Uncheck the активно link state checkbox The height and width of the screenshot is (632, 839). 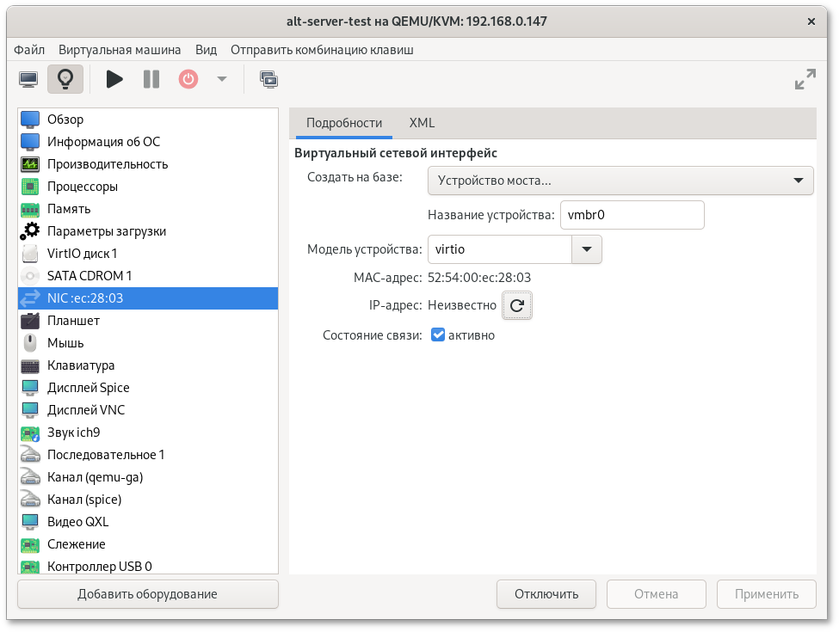pyautogui.click(x=438, y=335)
